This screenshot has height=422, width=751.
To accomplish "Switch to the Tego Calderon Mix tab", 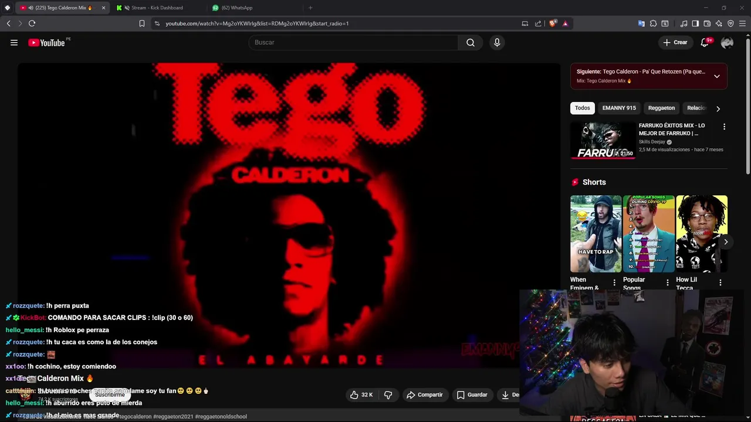I will click(x=62, y=8).
